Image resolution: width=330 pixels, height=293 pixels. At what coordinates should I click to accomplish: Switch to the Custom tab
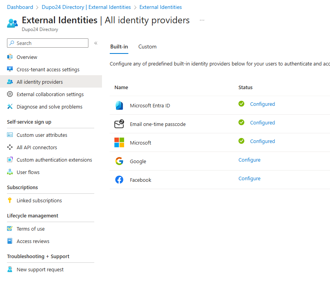tap(147, 47)
